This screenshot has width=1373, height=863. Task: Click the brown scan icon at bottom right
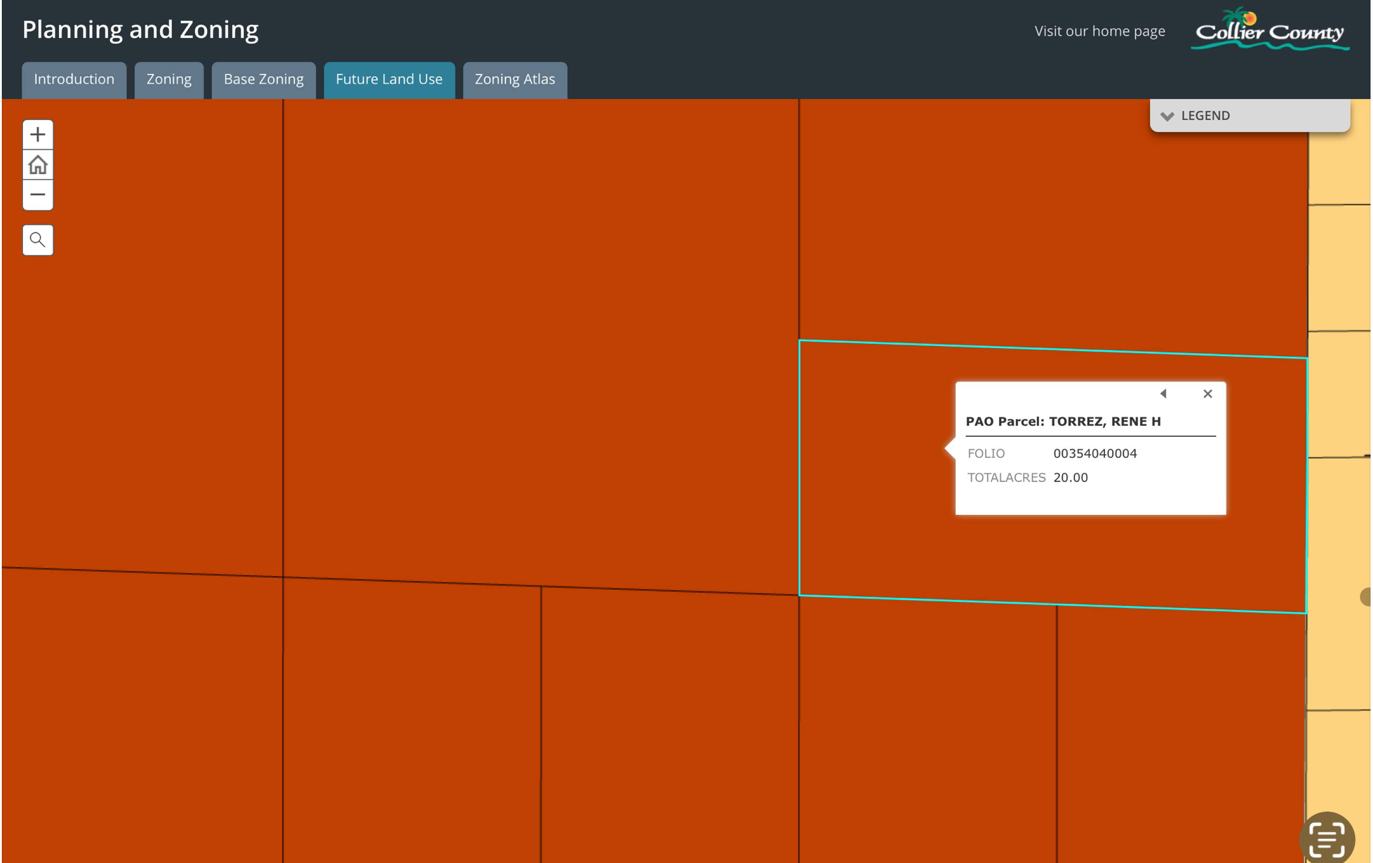[x=1327, y=839]
